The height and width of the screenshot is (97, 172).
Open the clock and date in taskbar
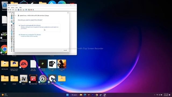[x=166, y=95]
